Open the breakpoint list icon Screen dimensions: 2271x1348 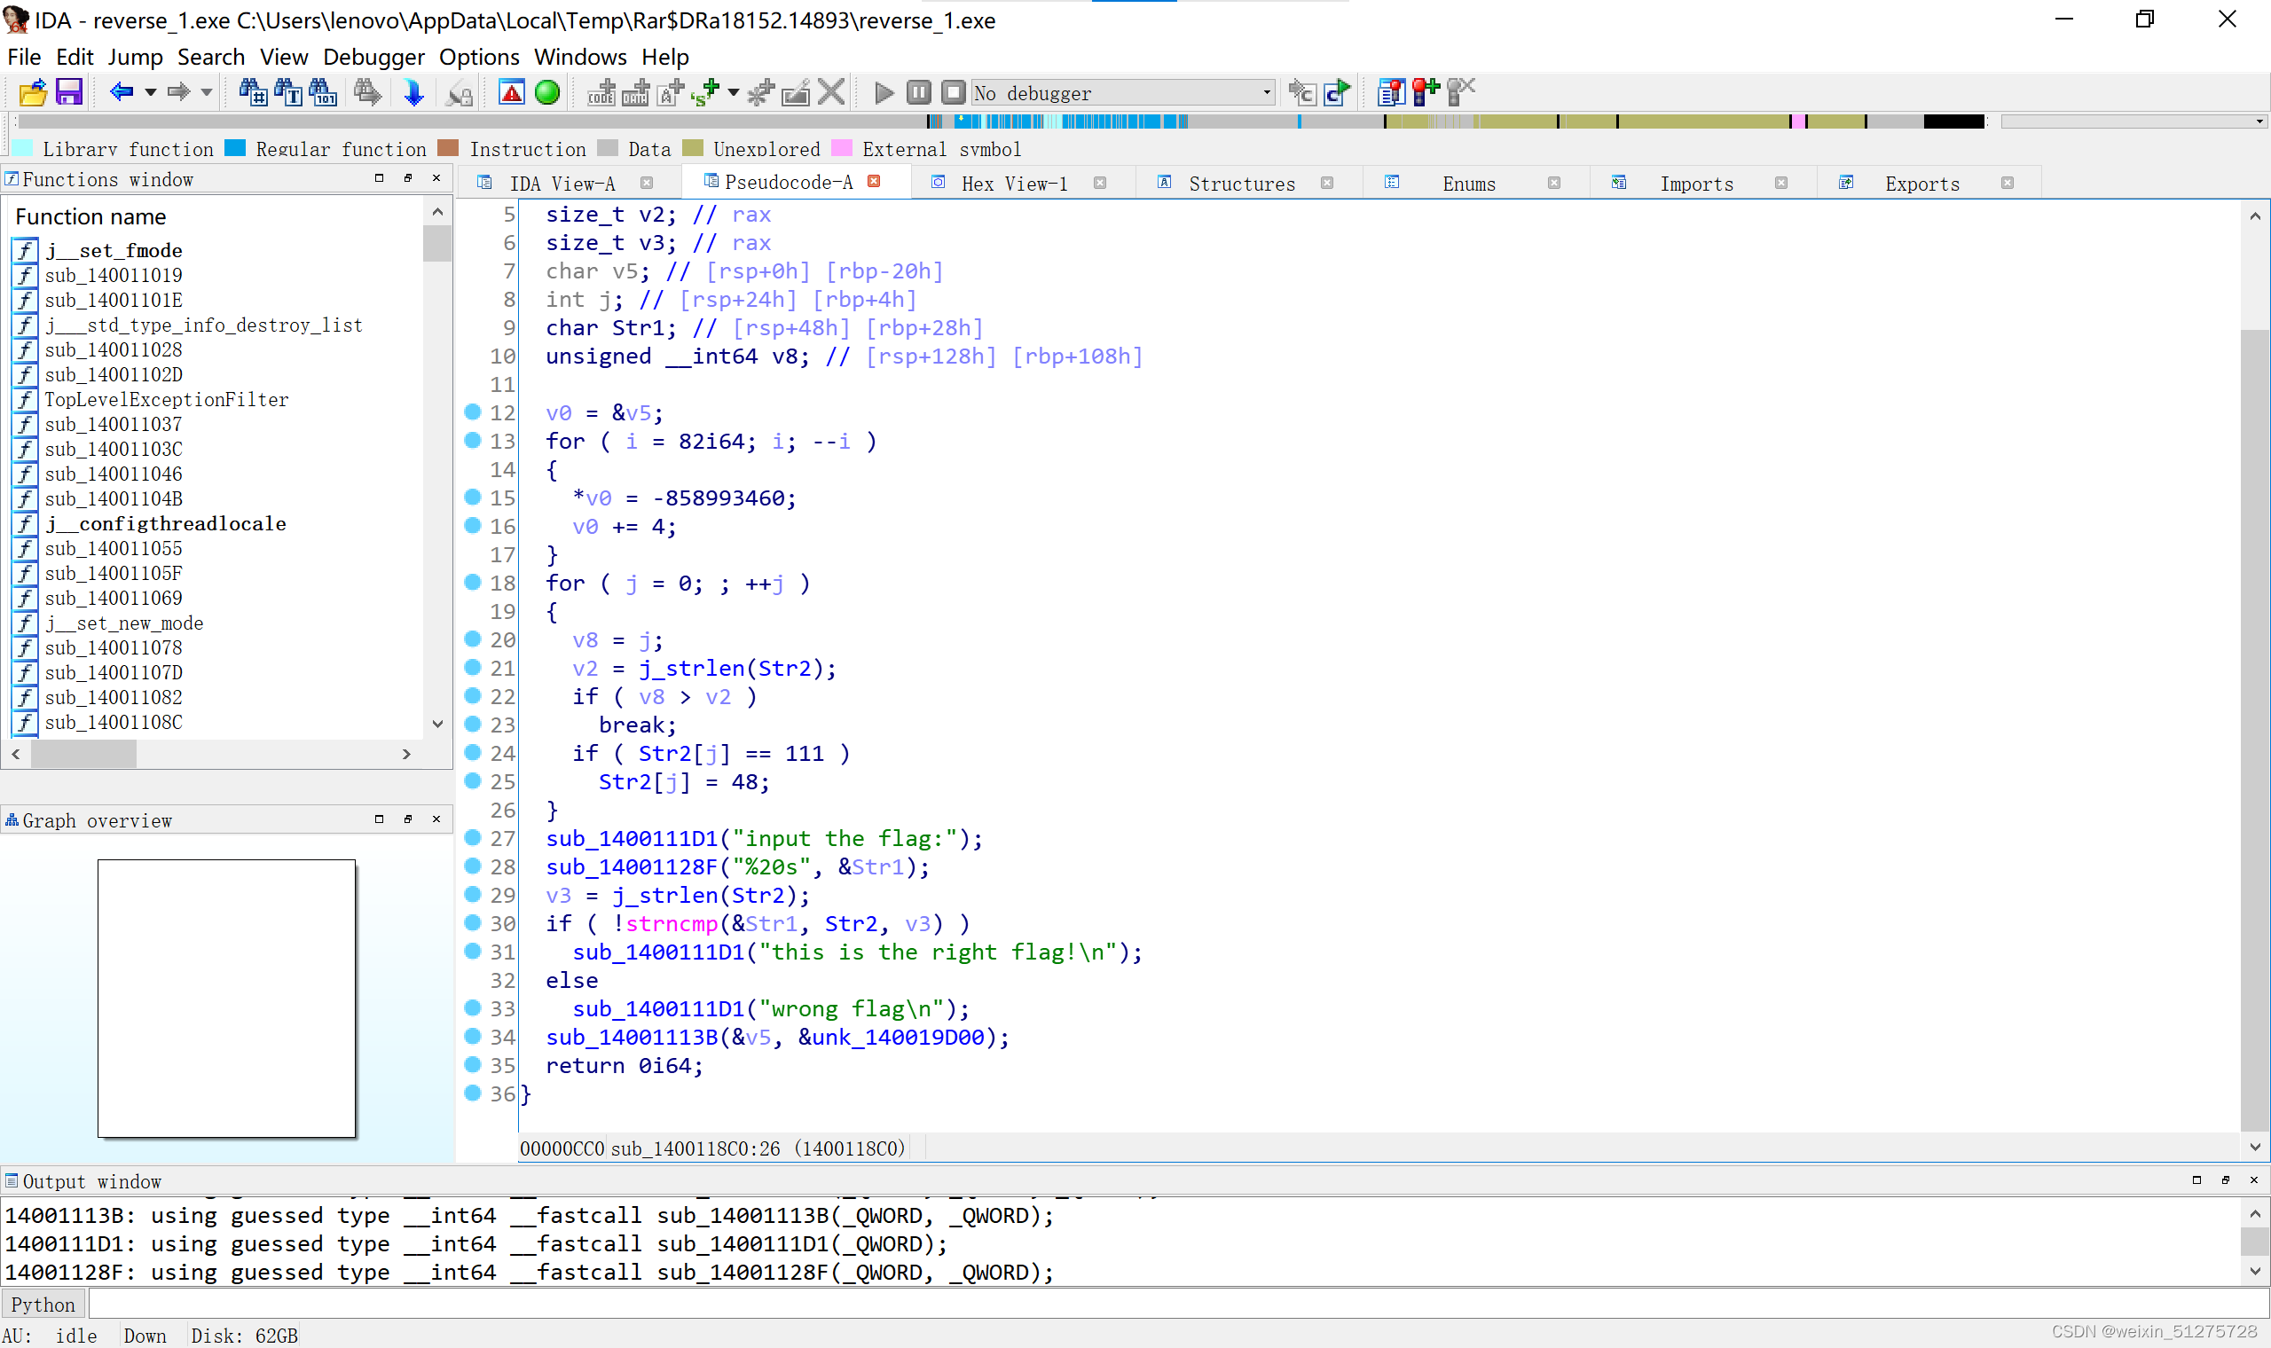(x=1391, y=92)
